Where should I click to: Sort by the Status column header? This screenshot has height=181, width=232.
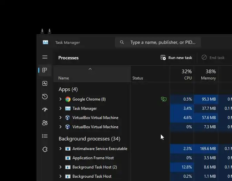tap(150, 74)
